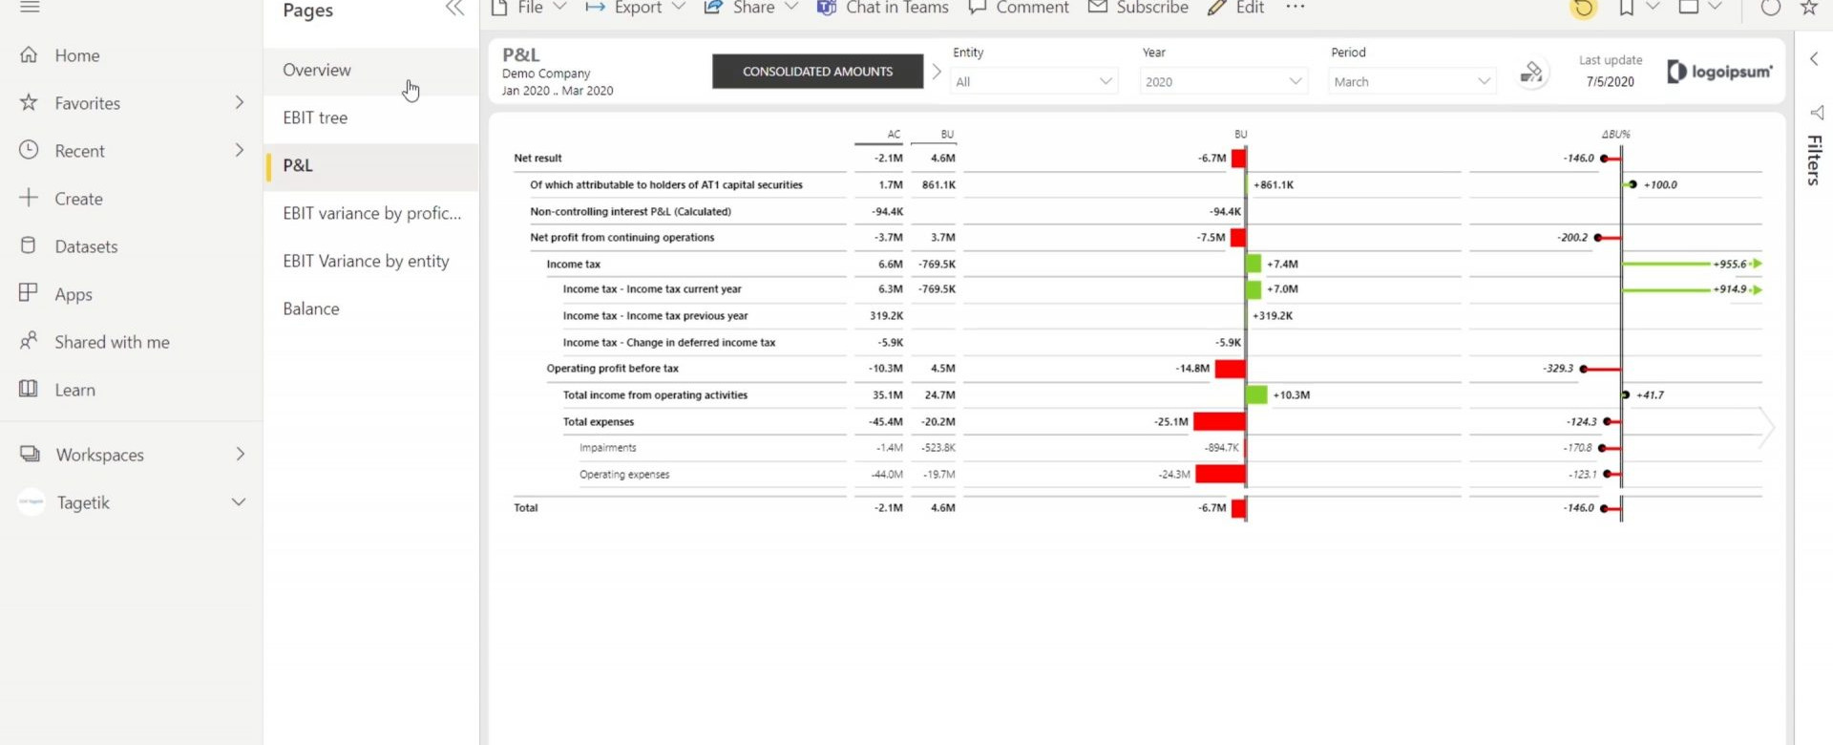Image resolution: width=1833 pixels, height=745 pixels.
Task: Go to Datasets in left navigation
Action: pyautogui.click(x=86, y=246)
